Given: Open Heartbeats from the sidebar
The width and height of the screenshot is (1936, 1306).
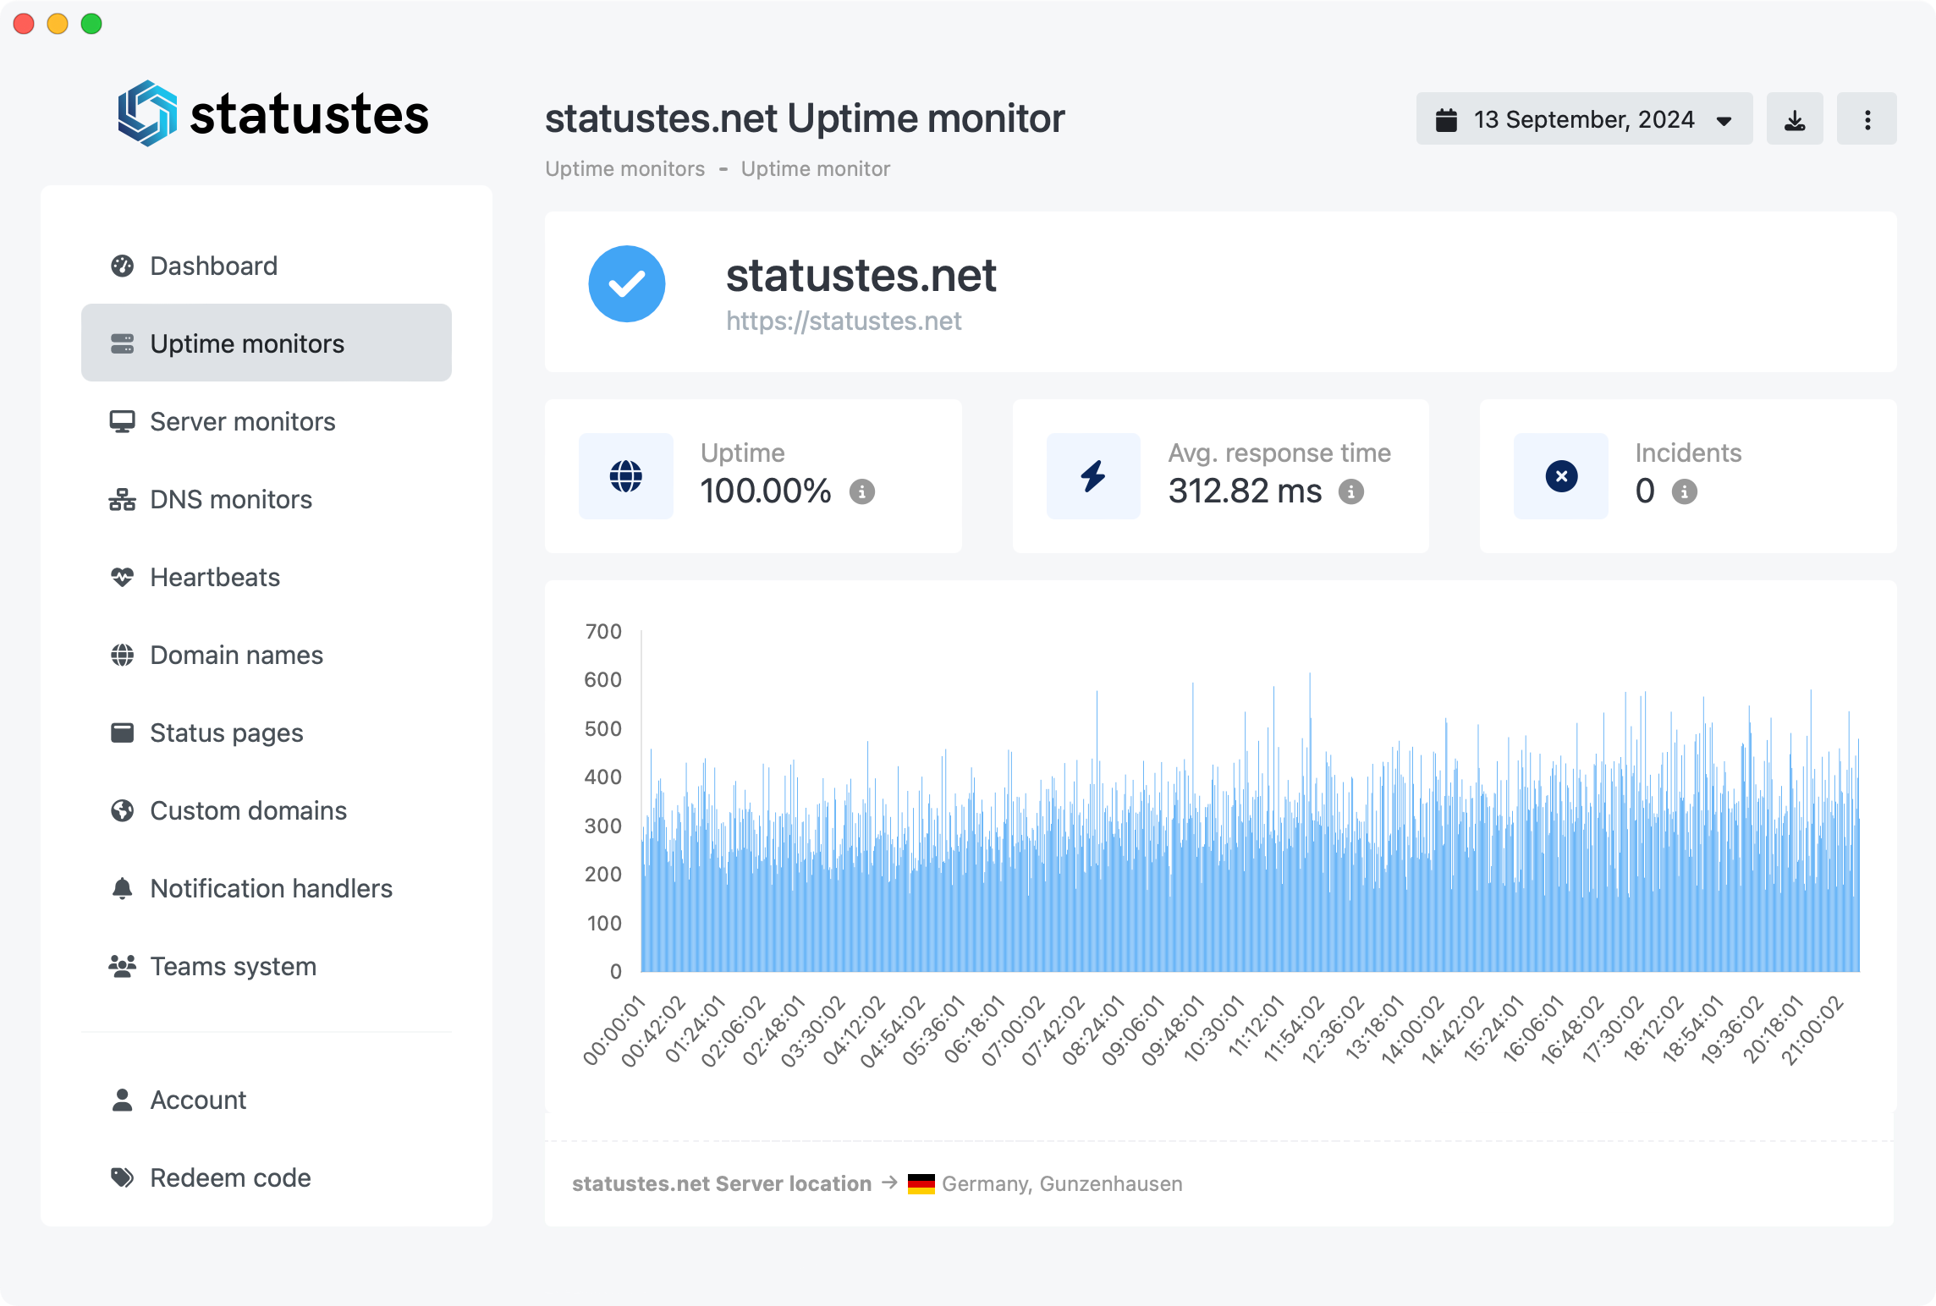Looking at the screenshot, I should (x=214, y=577).
